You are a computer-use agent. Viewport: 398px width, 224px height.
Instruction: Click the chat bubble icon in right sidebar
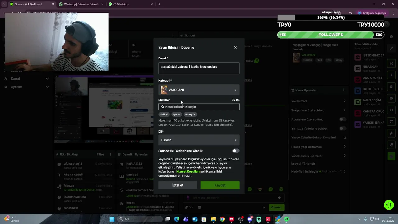[x=391, y=98]
